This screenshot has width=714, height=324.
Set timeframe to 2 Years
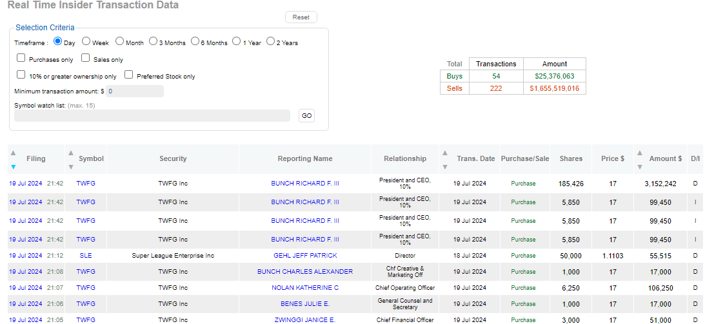point(270,42)
